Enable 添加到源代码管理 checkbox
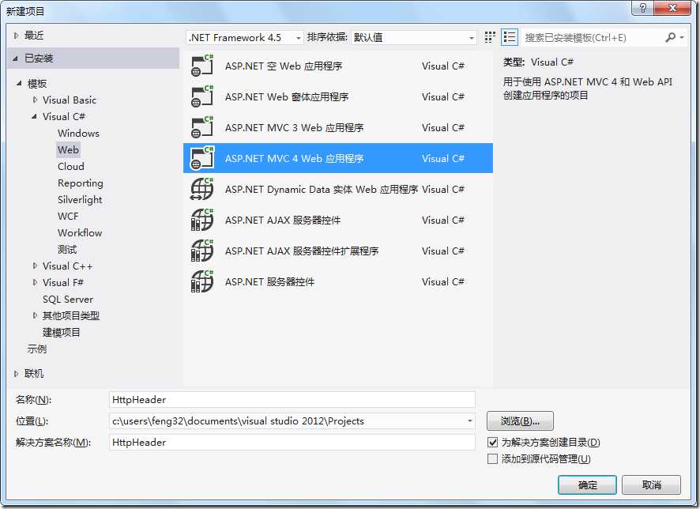Screen dimensions: 700x509 pyautogui.click(x=492, y=458)
